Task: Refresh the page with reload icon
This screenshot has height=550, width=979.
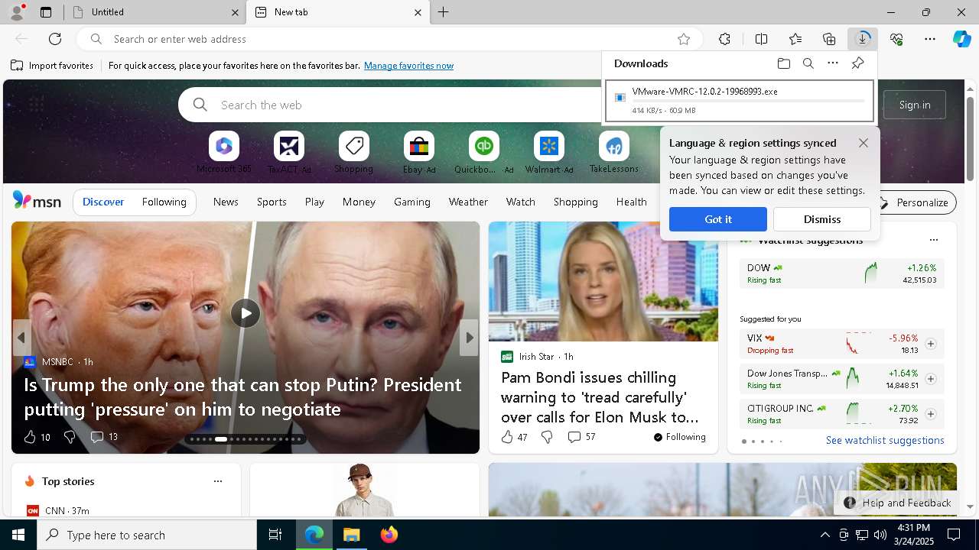Action: tap(55, 39)
